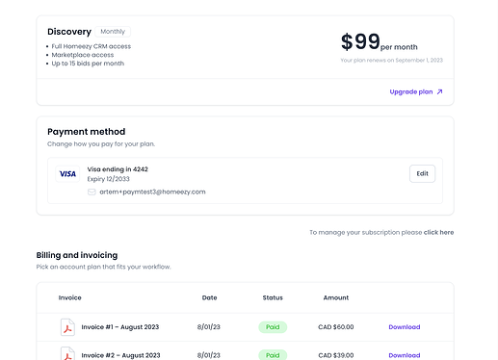This screenshot has height=360, width=498.
Task: Click the $99 per month price
Action: click(380, 42)
